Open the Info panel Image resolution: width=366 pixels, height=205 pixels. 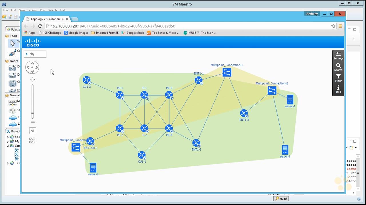click(x=338, y=89)
